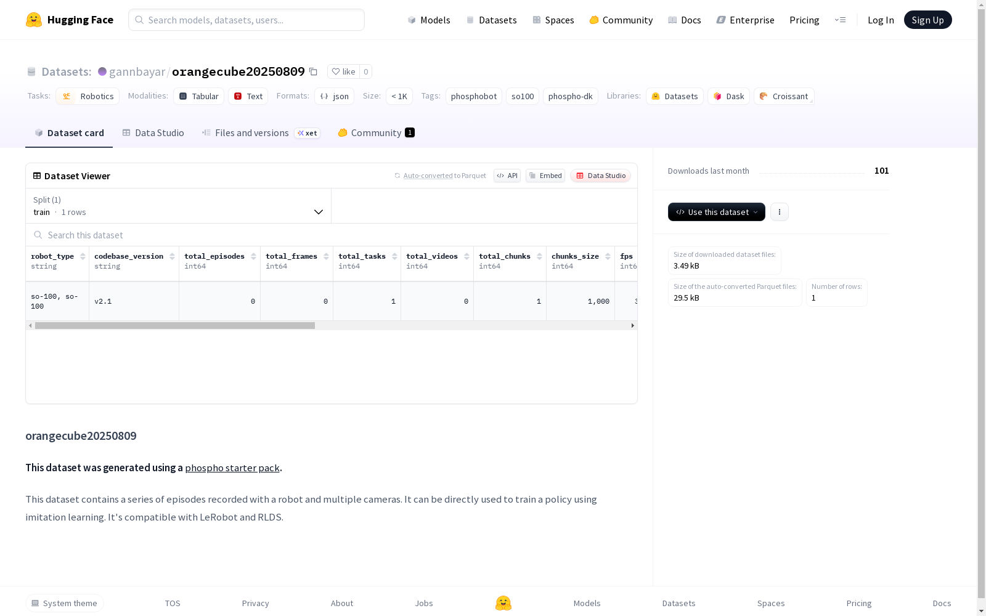Open the Community tab with 1 discussion

[x=376, y=132]
